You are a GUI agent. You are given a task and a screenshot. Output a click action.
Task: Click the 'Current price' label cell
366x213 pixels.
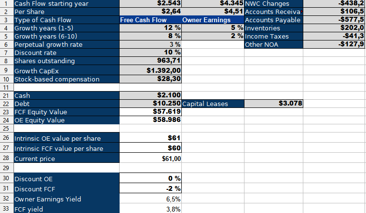pyautogui.click(x=67, y=158)
